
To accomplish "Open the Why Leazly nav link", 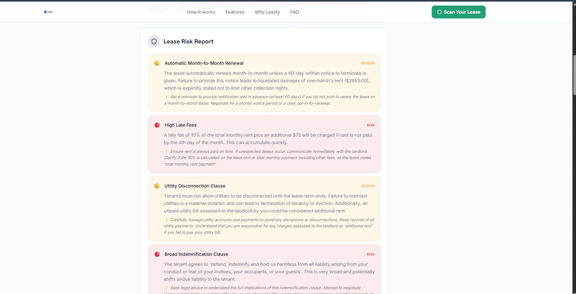I will [267, 12].
